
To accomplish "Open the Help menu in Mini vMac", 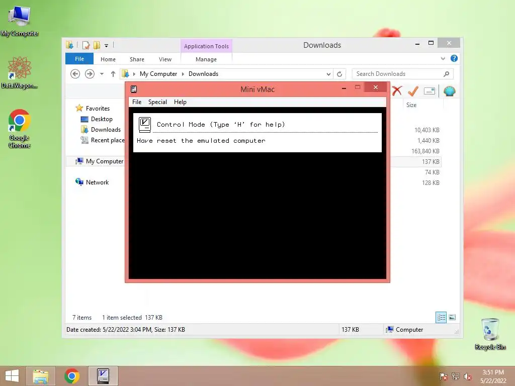I will pyautogui.click(x=180, y=102).
